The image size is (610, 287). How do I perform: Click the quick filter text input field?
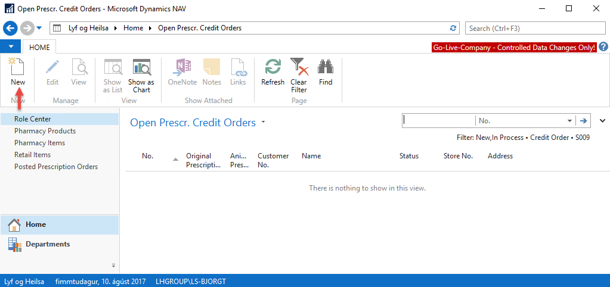[439, 120]
